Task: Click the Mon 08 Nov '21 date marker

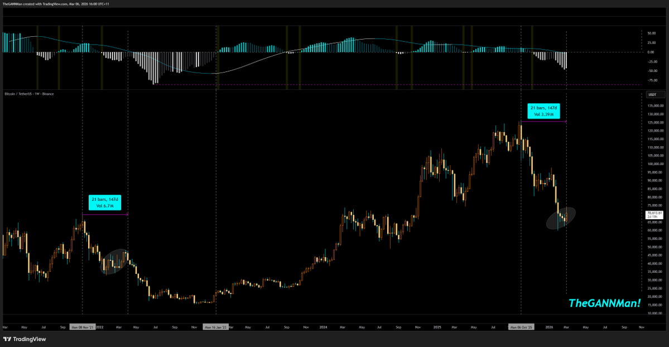Action: point(83,327)
